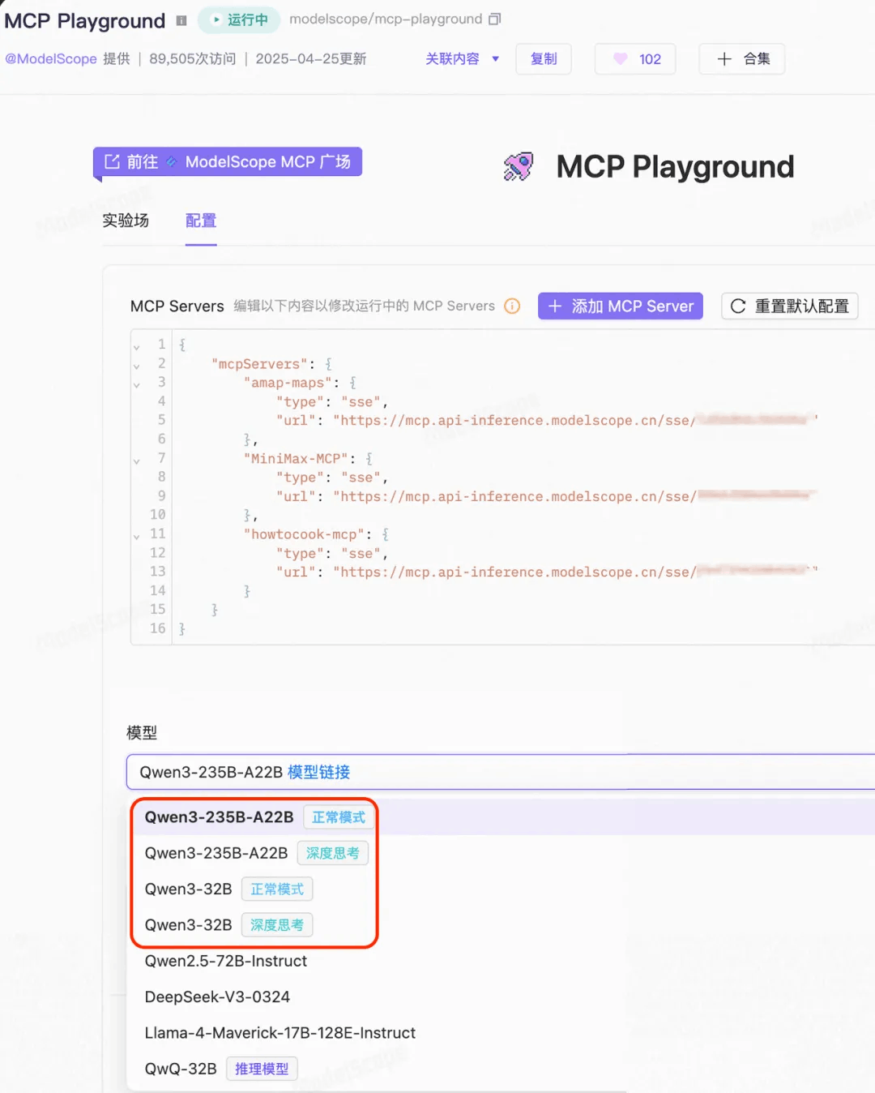Click the info icon beside MCP Servers description
The width and height of the screenshot is (875, 1093).
click(512, 306)
